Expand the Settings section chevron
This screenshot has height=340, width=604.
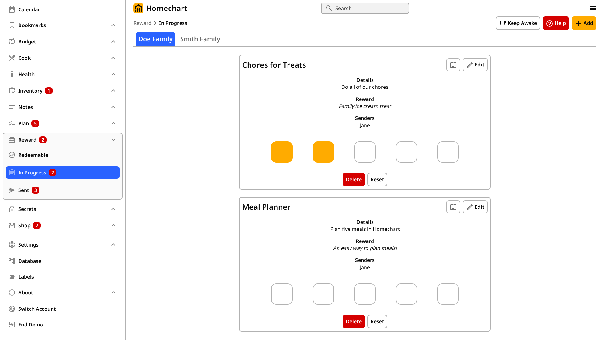pos(113,245)
